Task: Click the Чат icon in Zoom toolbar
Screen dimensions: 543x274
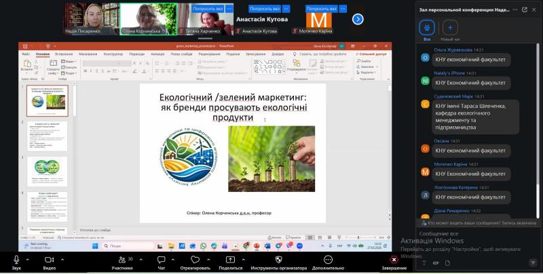Action: click(162, 259)
